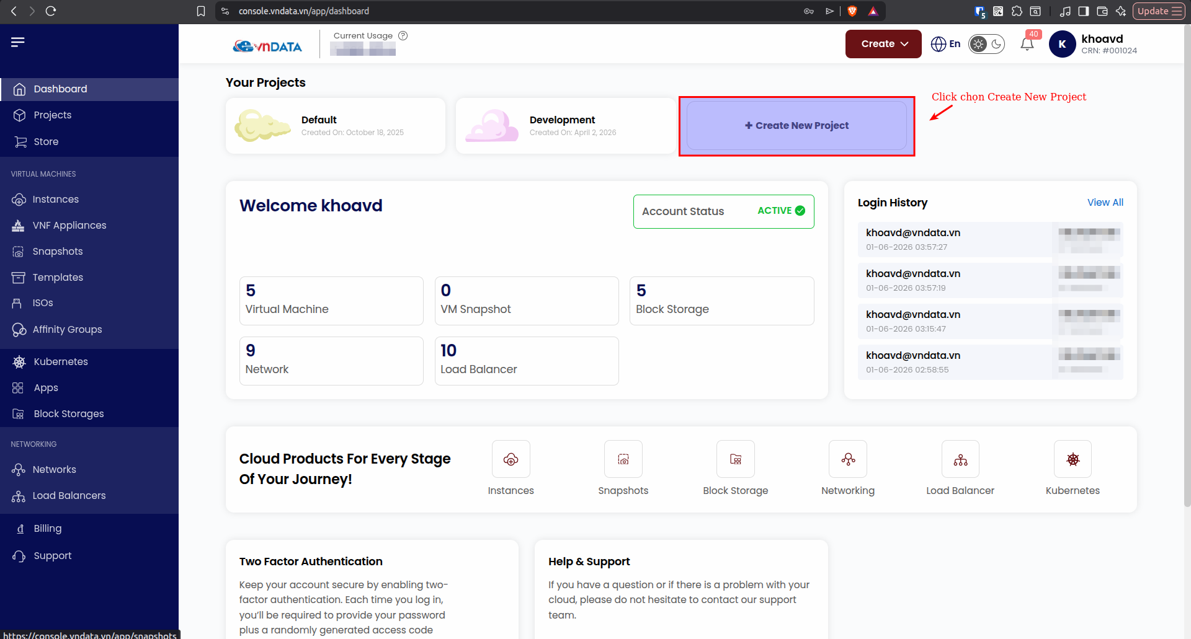The width and height of the screenshot is (1191, 639).
Task: Collapse the sidebar with the hamburger icon
Action: point(18,42)
